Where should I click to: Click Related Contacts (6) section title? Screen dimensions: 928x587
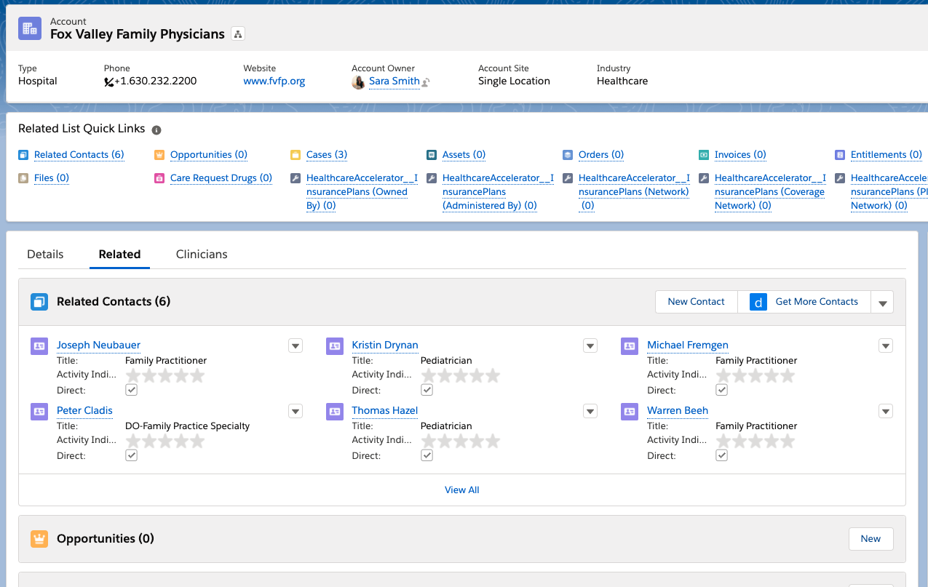tap(114, 302)
